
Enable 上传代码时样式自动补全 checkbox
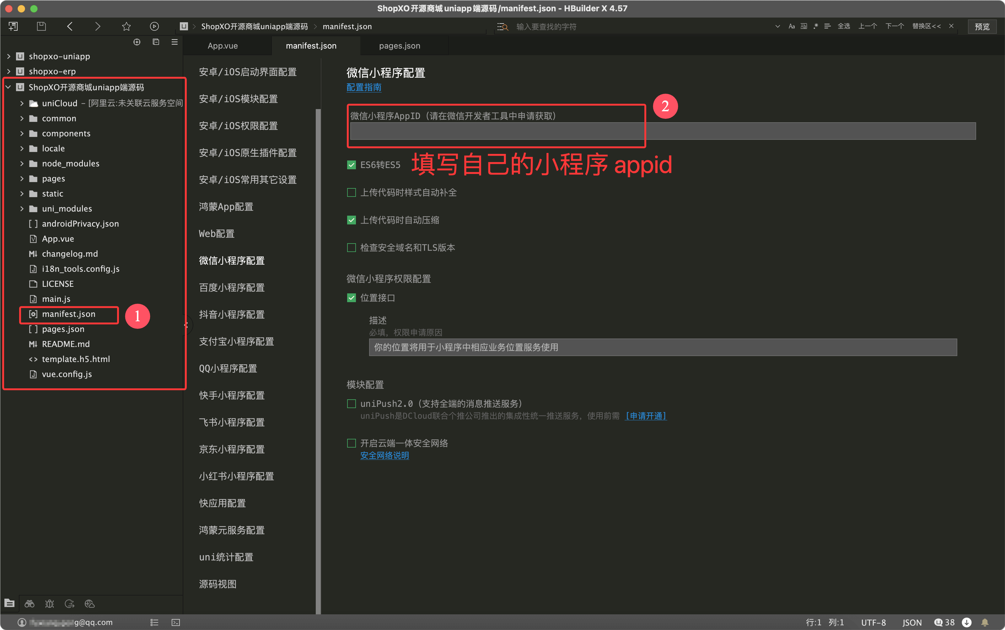tap(351, 192)
